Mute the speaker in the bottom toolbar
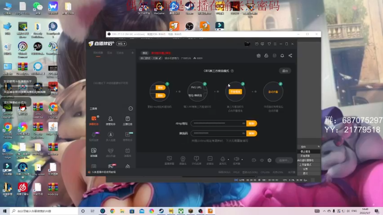Image resolution: width=383 pixels, height=215 pixels. tap(237, 160)
